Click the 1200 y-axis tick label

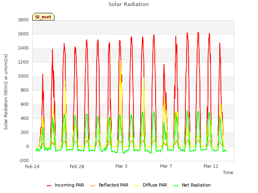pos(23,62)
